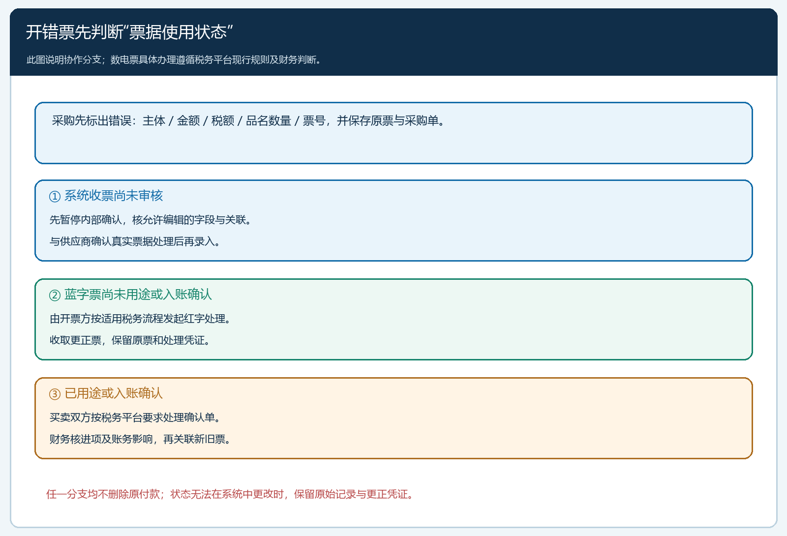The height and width of the screenshot is (536, 787).
Task: Select heading ① 系统收票尚未审核
Action: (106, 196)
